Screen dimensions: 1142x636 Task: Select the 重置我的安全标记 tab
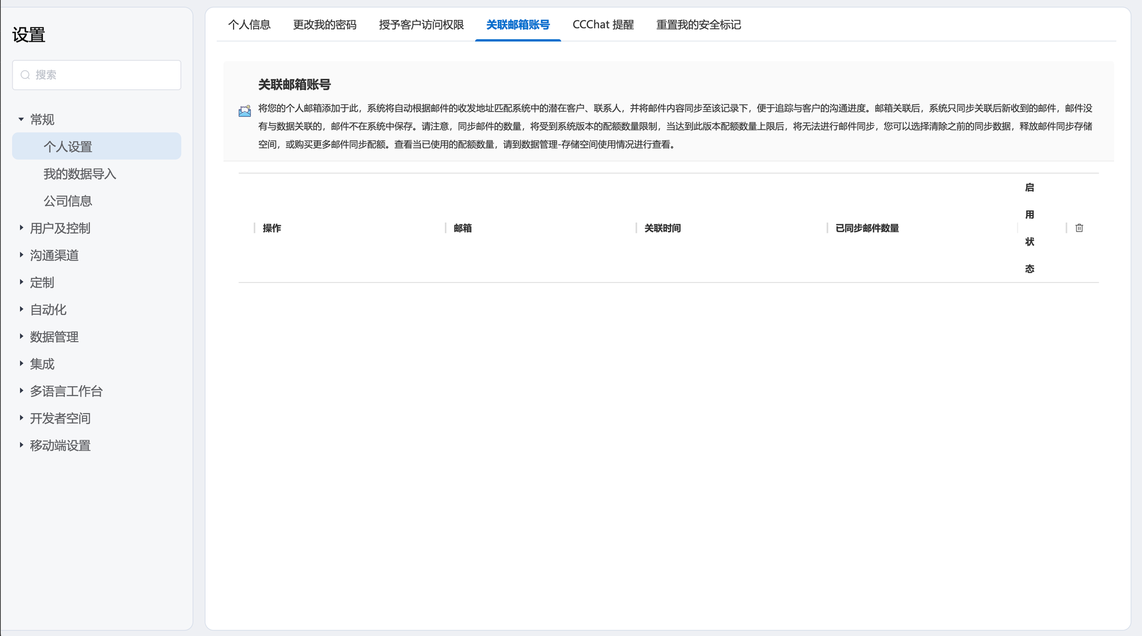coord(698,25)
